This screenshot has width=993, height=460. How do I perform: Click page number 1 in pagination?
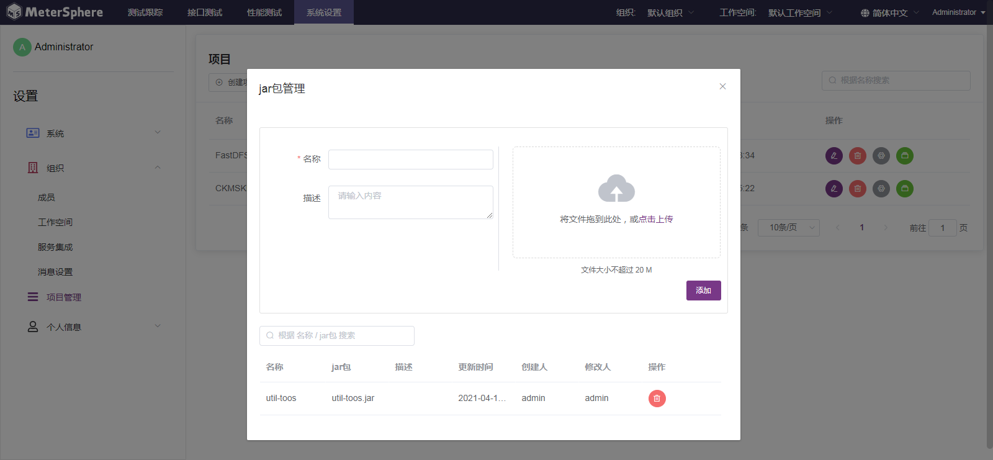coord(861,228)
